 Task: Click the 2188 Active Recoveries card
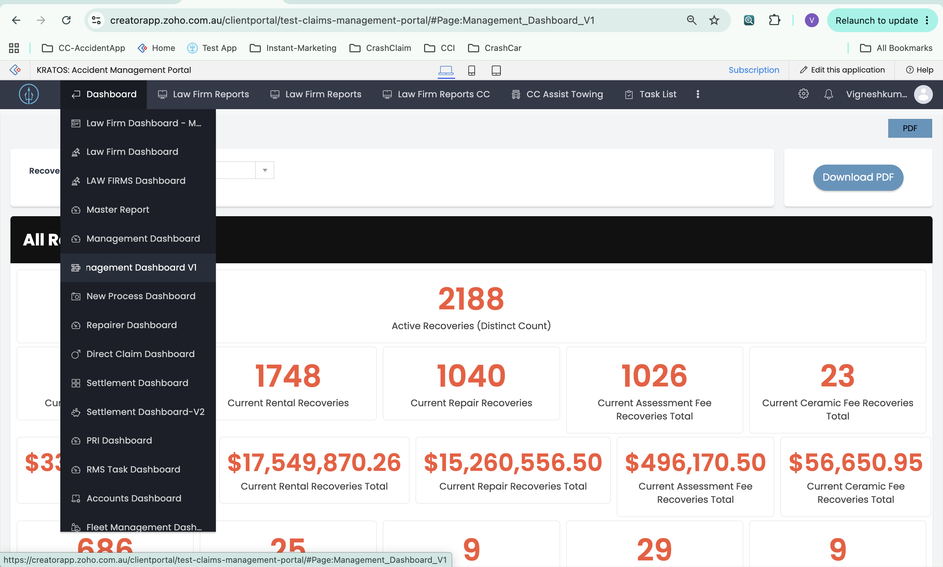tap(471, 307)
